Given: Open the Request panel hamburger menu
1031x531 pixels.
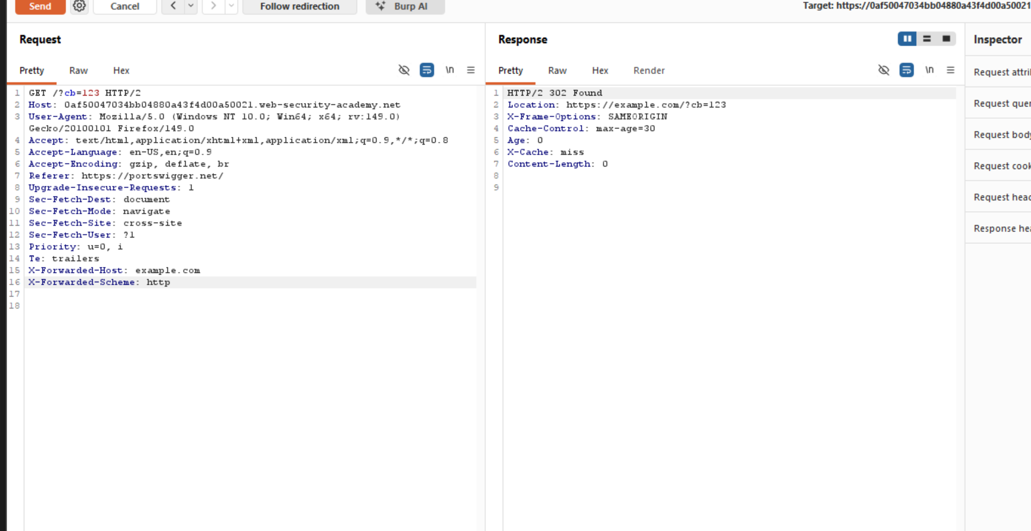Looking at the screenshot, I should pos(471,70).
